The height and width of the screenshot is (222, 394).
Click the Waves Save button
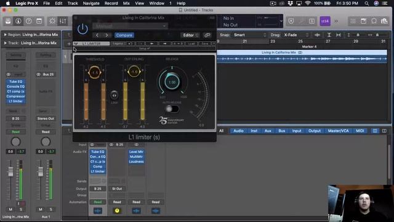(x=205, y=44)
